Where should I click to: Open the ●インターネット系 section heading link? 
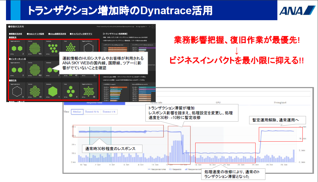(17, 59)
